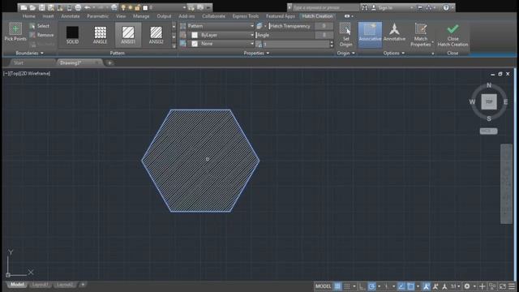Click the hatch Angle slider

click(285, 35)
